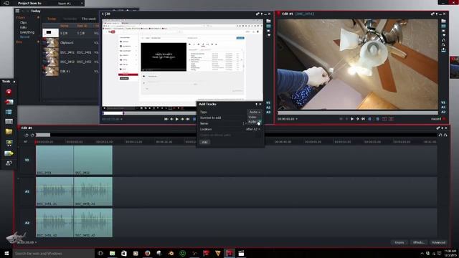Click the source viewer scrub bar

(x=149, y=113)
